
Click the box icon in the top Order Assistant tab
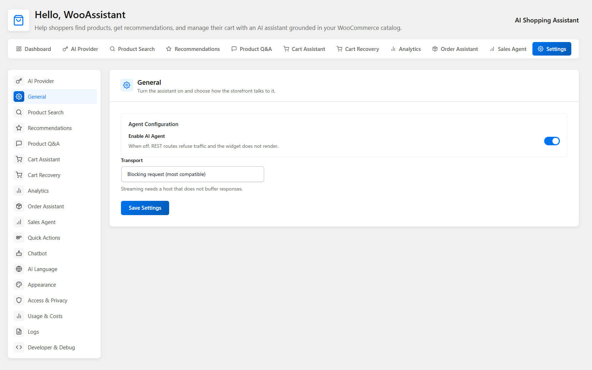coord(435,49)
